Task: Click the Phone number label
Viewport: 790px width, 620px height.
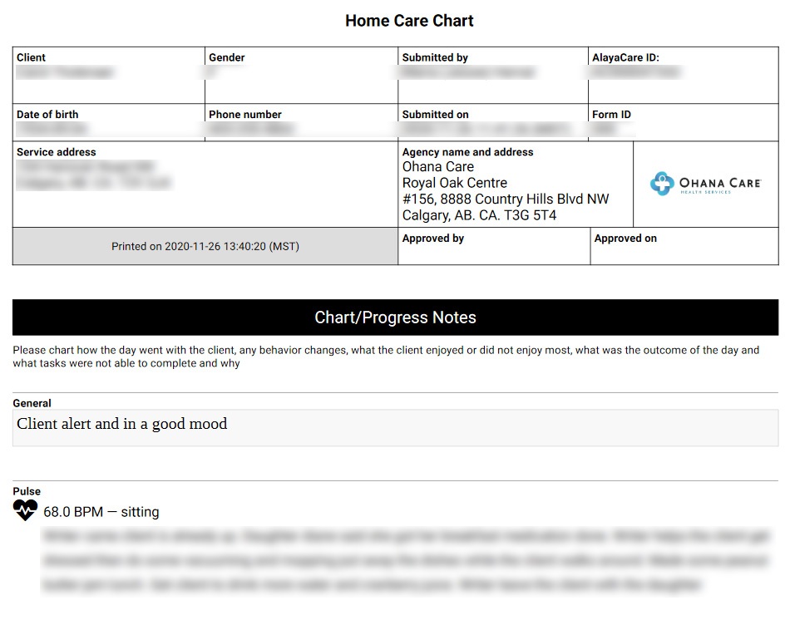Action: (245, 114)
